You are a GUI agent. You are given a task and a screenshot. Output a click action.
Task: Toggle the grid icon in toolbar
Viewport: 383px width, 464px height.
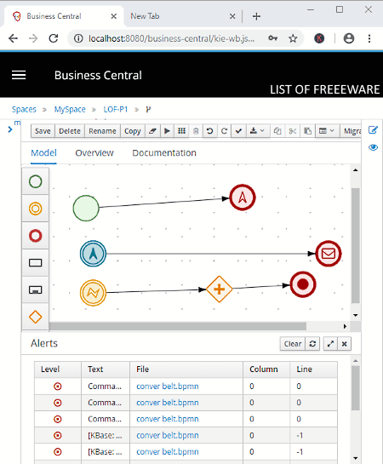(181, 131)
